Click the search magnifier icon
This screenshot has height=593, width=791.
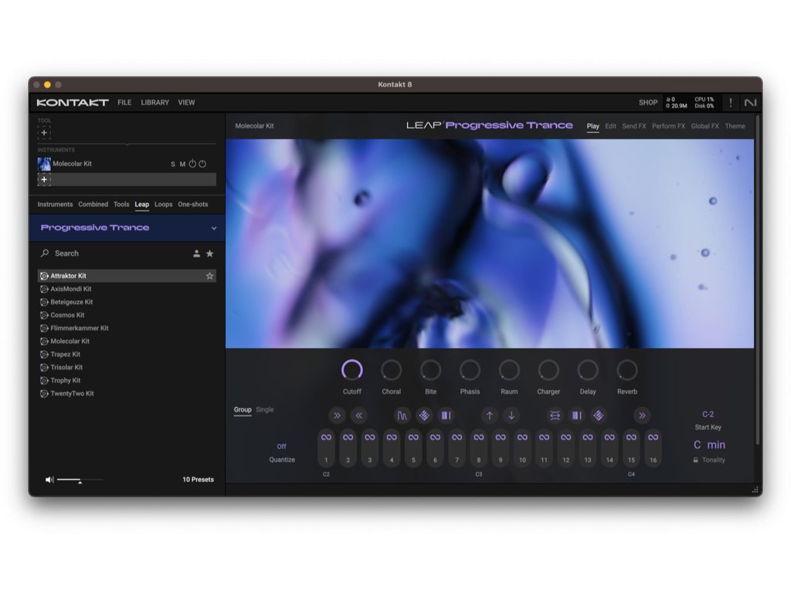coord(45,253)
